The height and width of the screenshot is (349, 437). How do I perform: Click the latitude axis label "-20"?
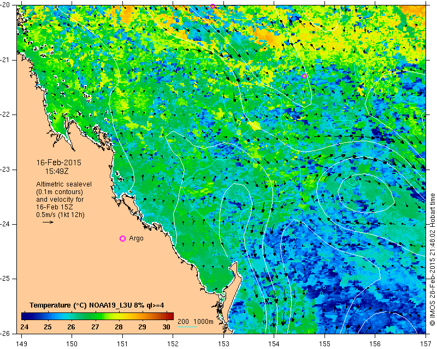click(x=5, y=5)
